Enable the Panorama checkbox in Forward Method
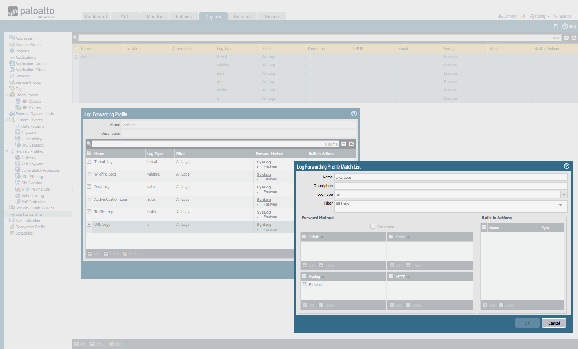The width and height of the screenshot is (578, 349). click(373, 226)
